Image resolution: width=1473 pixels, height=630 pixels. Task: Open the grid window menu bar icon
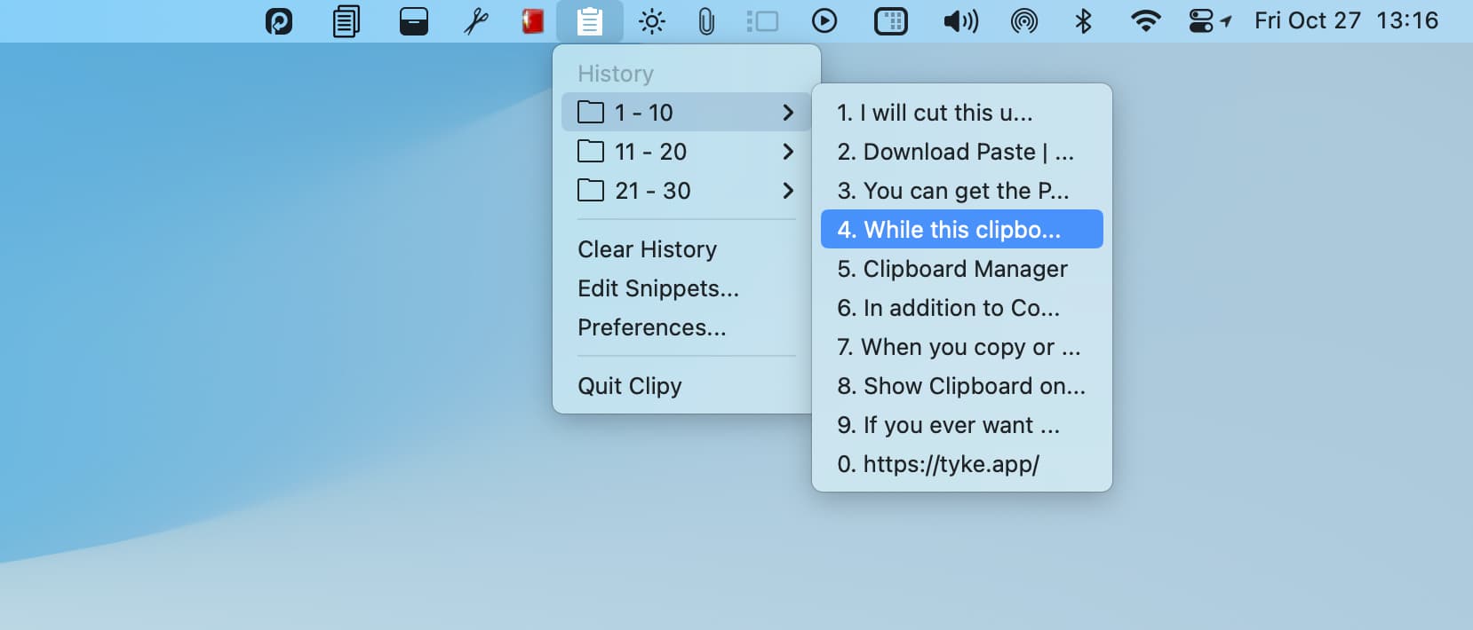(891, 21)
